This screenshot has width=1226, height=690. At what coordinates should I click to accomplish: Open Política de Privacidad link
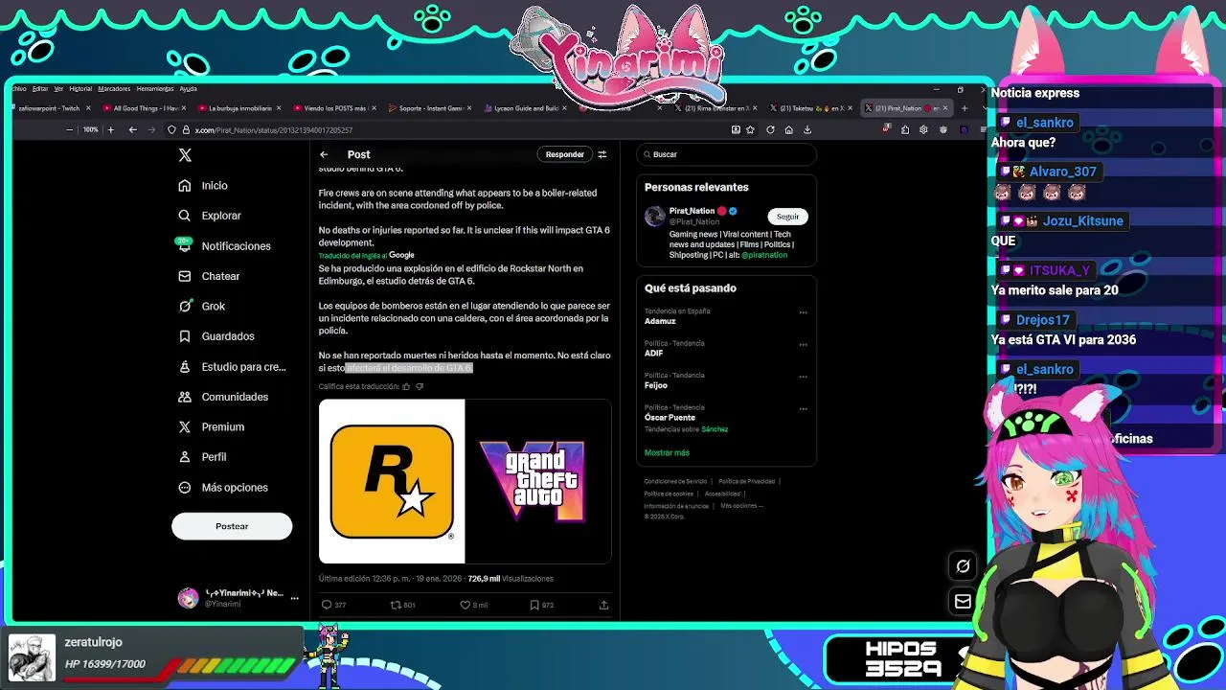point(746,481)
